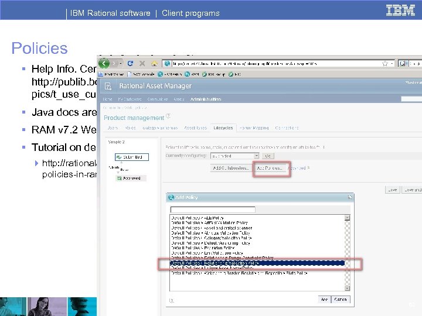Click the Rational Asset Manager search field
The width and height of the screenshot is (422, 316).
coord(411,99)
